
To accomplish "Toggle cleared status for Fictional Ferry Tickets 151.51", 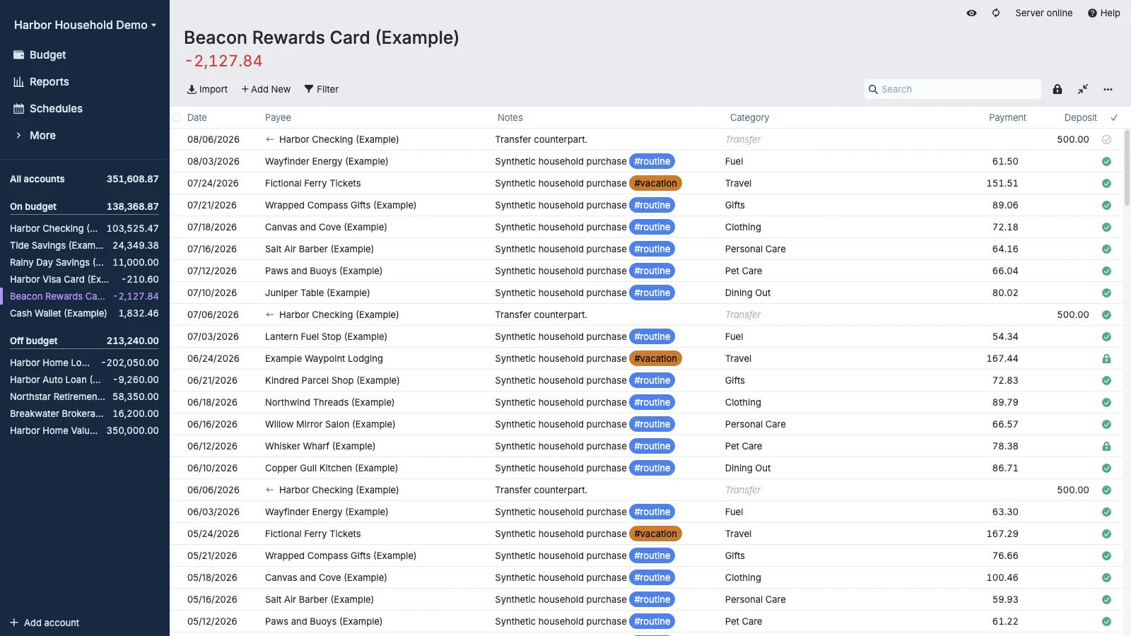I will pyautogui.click(x=1106, y=183).
